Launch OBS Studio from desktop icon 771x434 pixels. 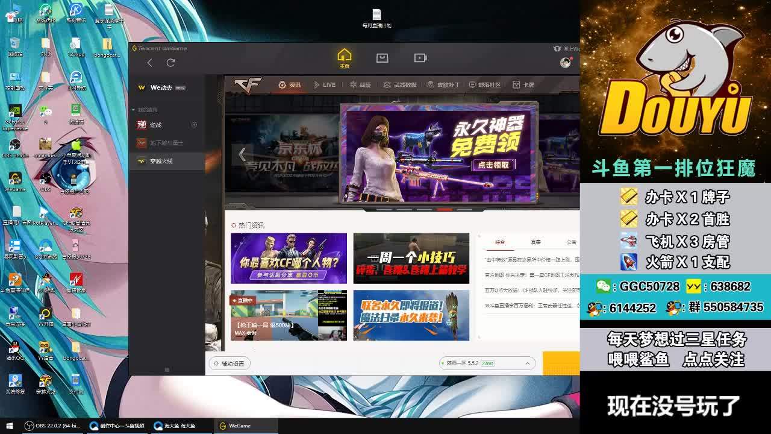pyautogui.click(x=15, y=146)
